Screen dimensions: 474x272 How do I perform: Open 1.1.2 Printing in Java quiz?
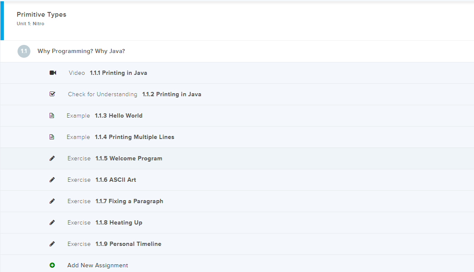[172, 94]
